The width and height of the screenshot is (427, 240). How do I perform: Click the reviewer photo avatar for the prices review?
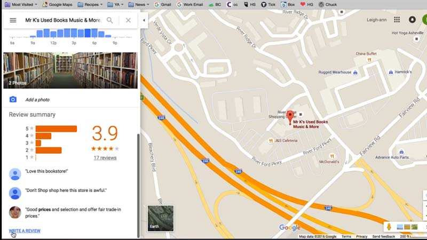15,212
